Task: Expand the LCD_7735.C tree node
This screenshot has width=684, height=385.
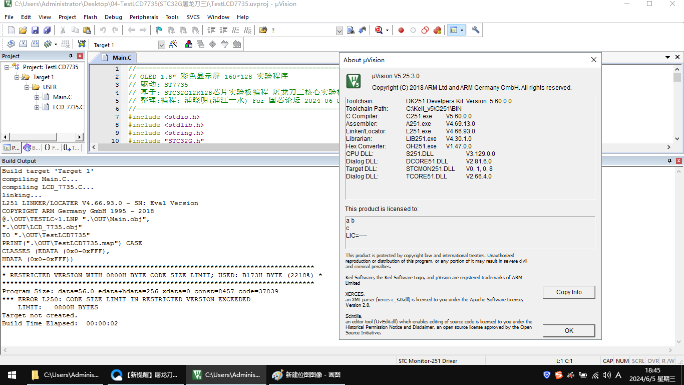Action: (x=37, y=107)
